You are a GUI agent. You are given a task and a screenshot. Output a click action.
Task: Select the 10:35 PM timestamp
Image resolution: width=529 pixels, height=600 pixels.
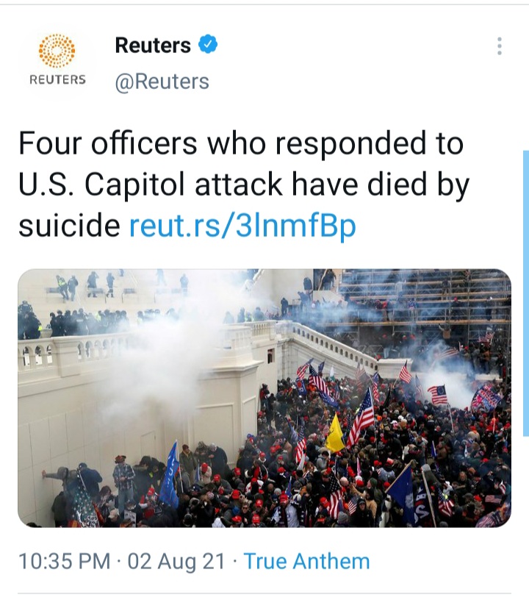pyautogui.click(x=64, y=561)
